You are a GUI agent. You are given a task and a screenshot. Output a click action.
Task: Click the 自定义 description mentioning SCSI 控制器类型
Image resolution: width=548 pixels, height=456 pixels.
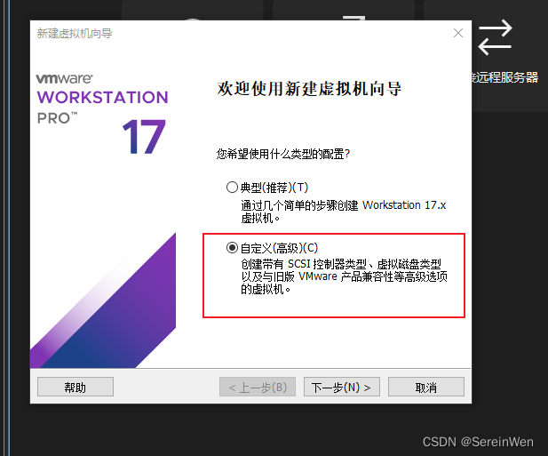[x=344, y=276]
